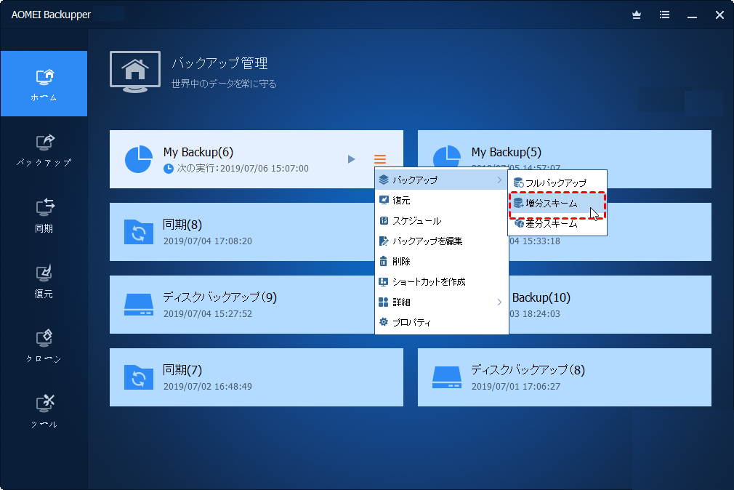Click the 2019/07/02 16:48:49 timestamp
Image resolution: width=734 pixels, height=490 pixels.
pyautogui.click(x=207, y=387)
